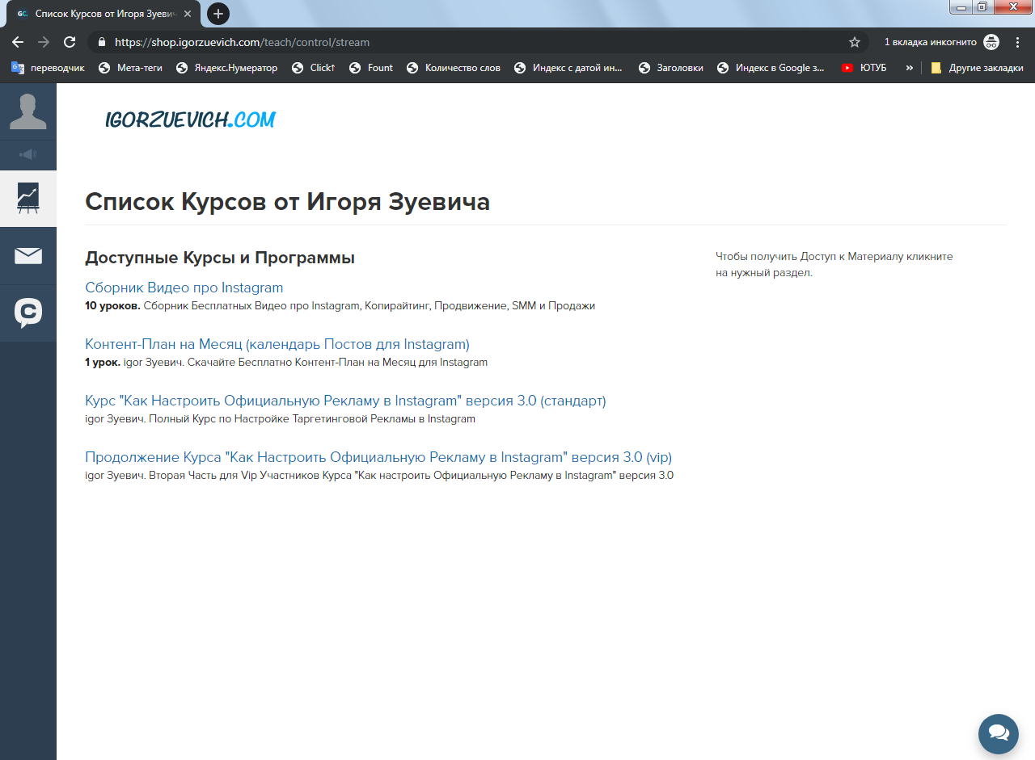This screenshot has width=1035, height=760.
Task: Click the incognito mode indicator icon
Action: tap(991, 42)
